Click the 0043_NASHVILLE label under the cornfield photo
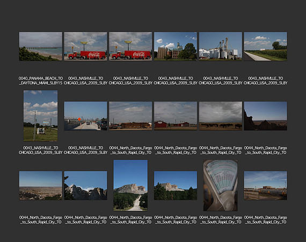Screen dimensions: 306x242 265,81
